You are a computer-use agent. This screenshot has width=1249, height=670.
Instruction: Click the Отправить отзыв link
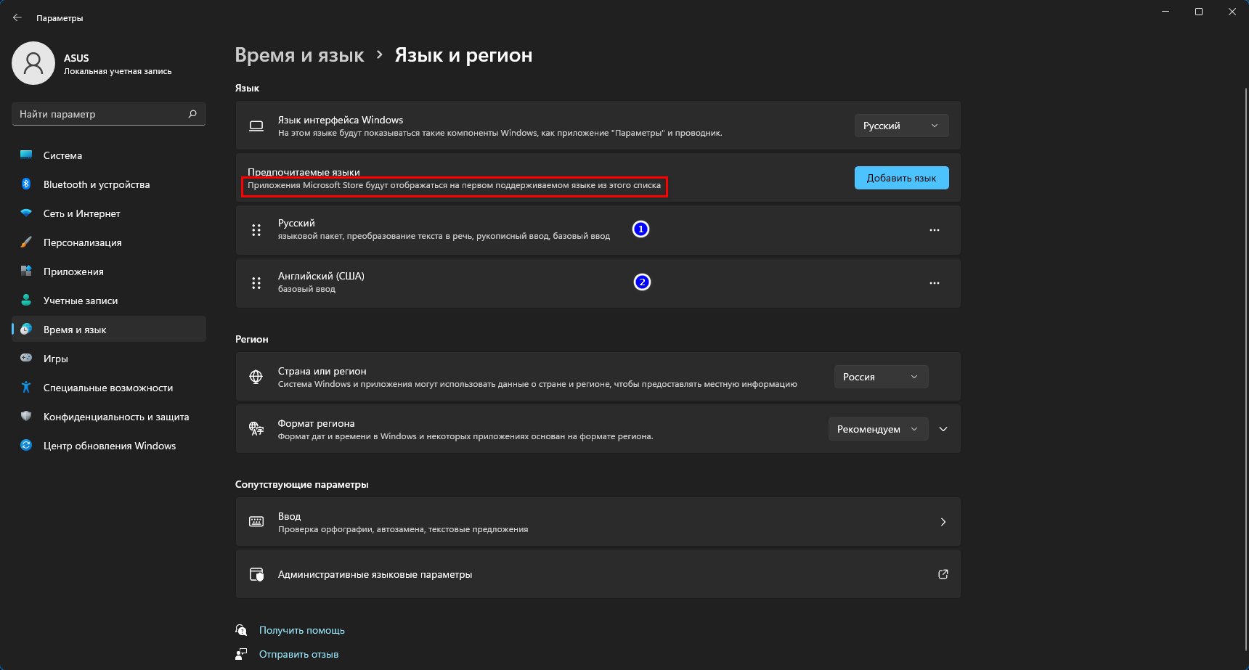(298, 654)
